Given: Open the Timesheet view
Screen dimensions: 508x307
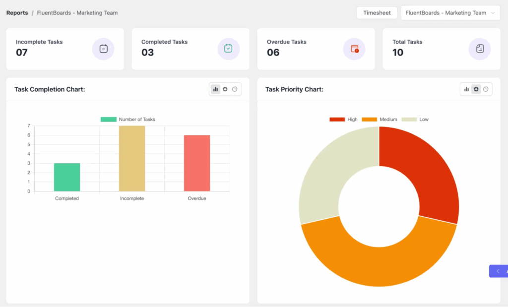Looking at the screenshot, I should click(377, 12).
